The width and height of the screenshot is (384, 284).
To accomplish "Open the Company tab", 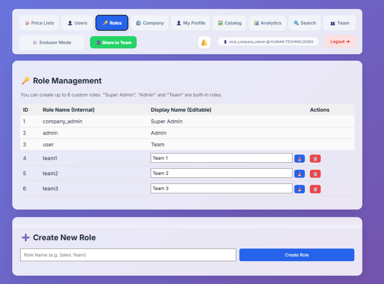I will [150, 23].
